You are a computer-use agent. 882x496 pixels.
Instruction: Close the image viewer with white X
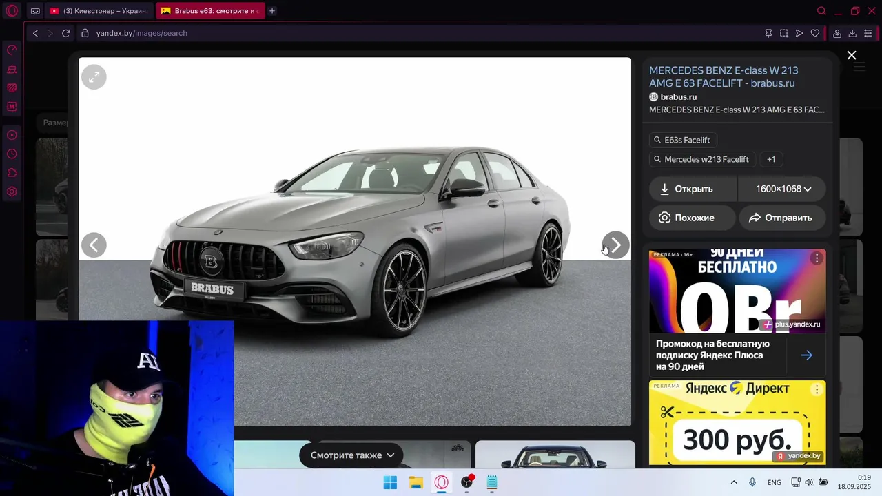[852, 55]
